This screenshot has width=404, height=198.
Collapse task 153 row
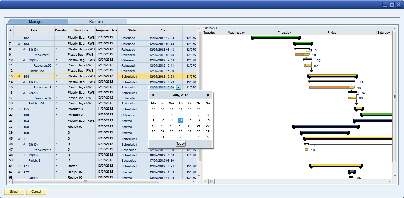coord(19,44)
